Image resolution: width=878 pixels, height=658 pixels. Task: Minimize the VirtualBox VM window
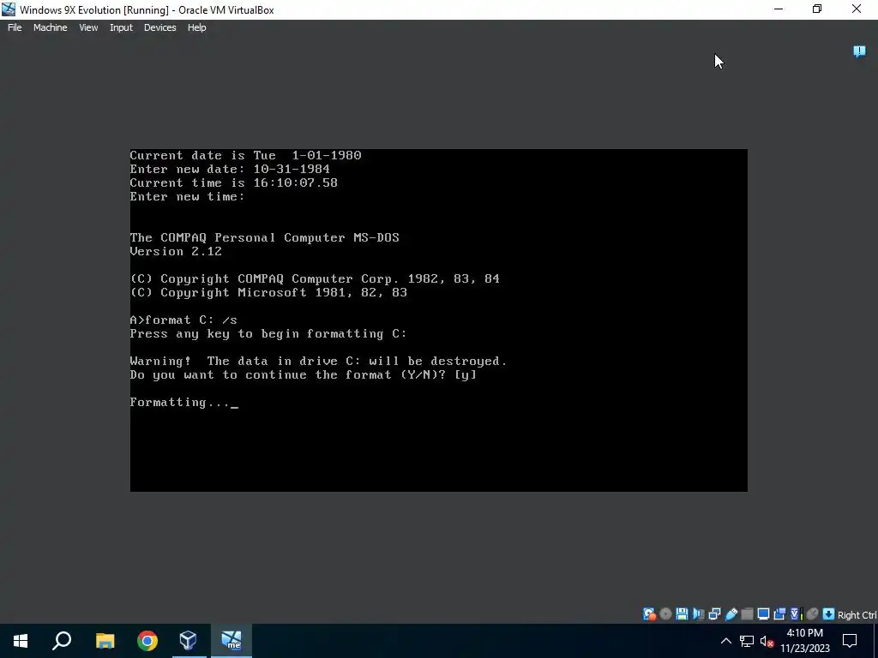click(x=779, y=9)
